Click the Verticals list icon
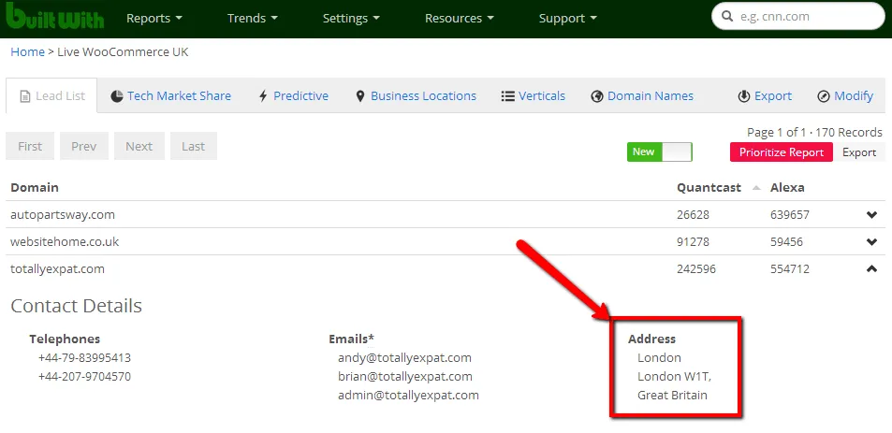 tap(508, 96)
